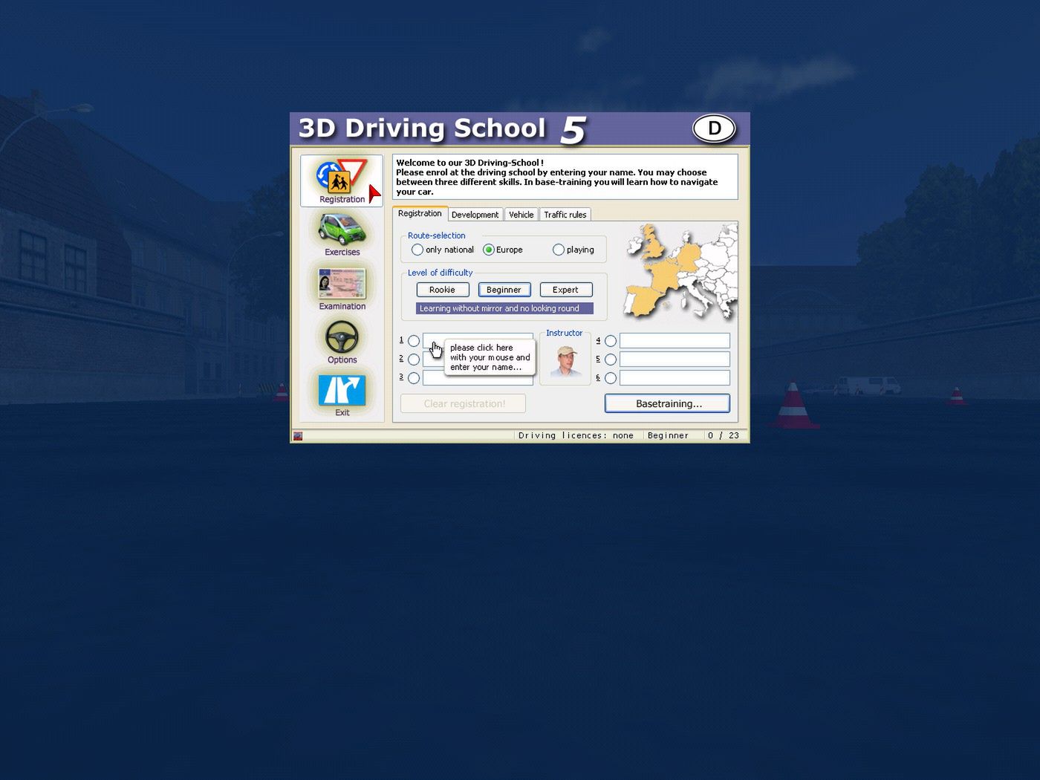Select driver slot 3 radio button
This screenshot has width=1040, height=780.
tap(414, 378)
